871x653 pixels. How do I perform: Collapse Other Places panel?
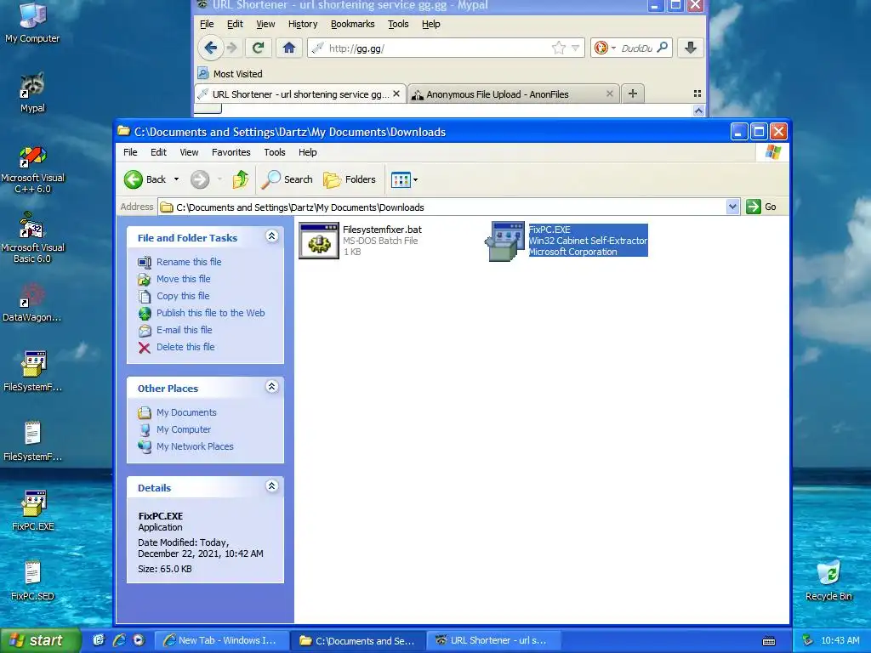pyautogui.click(x=271, y=387)
